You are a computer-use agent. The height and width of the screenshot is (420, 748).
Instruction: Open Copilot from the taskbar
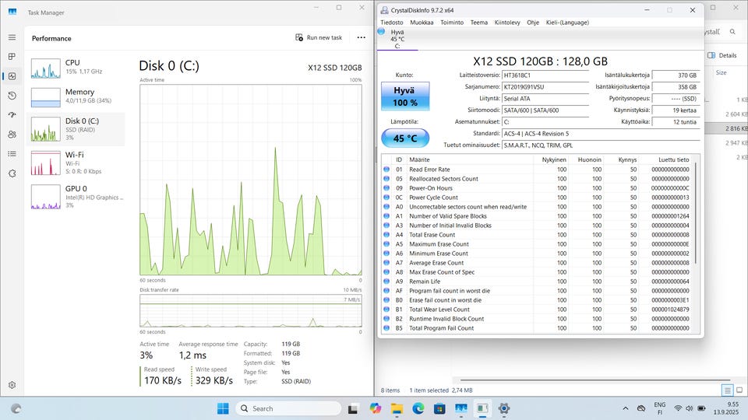(x=376, y=408)
